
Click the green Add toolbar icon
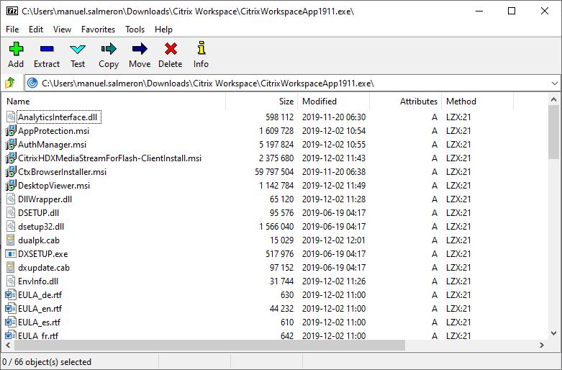tap(16, 49)
